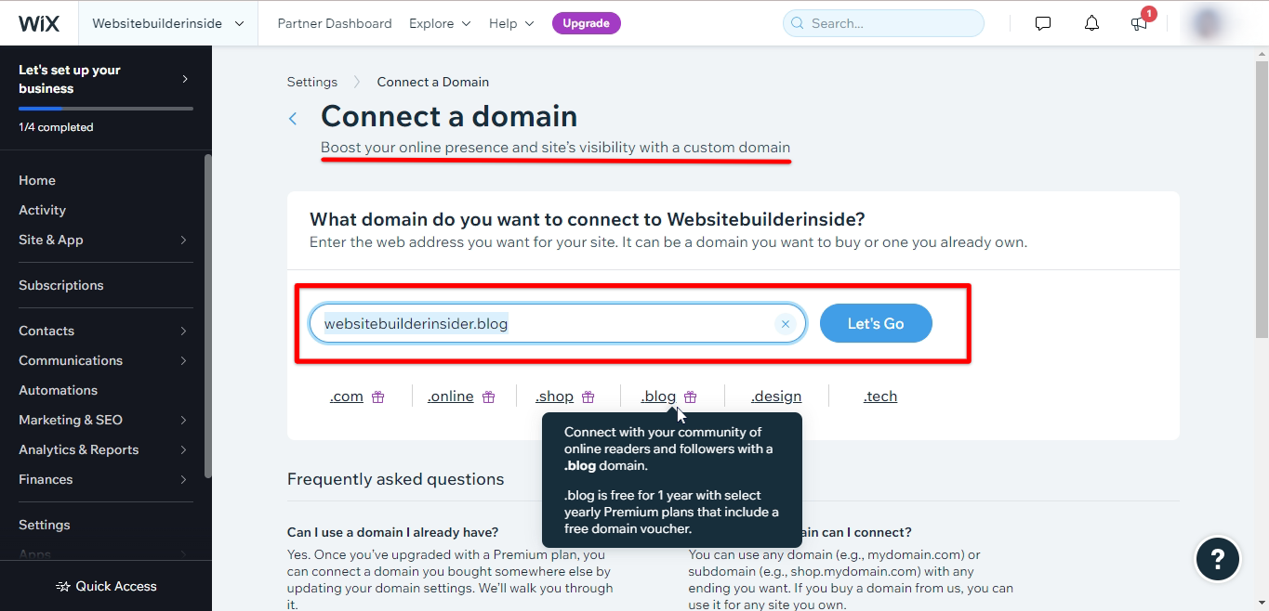Open the Websitebuilderinside site dropdown

167,23
